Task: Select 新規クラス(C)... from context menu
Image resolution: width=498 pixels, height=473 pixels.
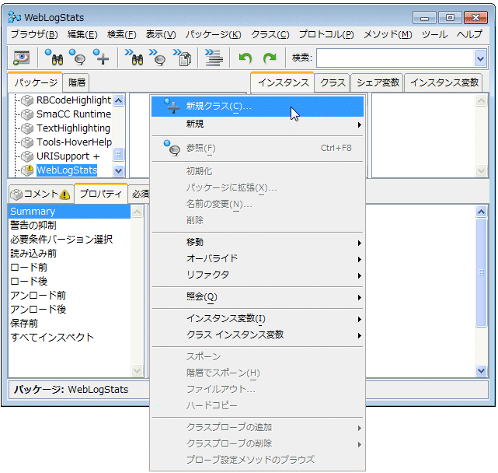Action: click(x=218, y=106)
